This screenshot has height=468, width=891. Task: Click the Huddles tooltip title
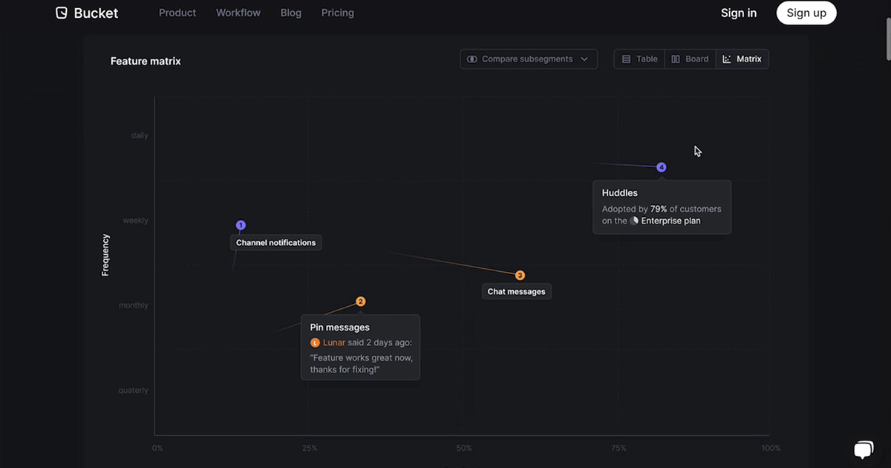point(620,193)
